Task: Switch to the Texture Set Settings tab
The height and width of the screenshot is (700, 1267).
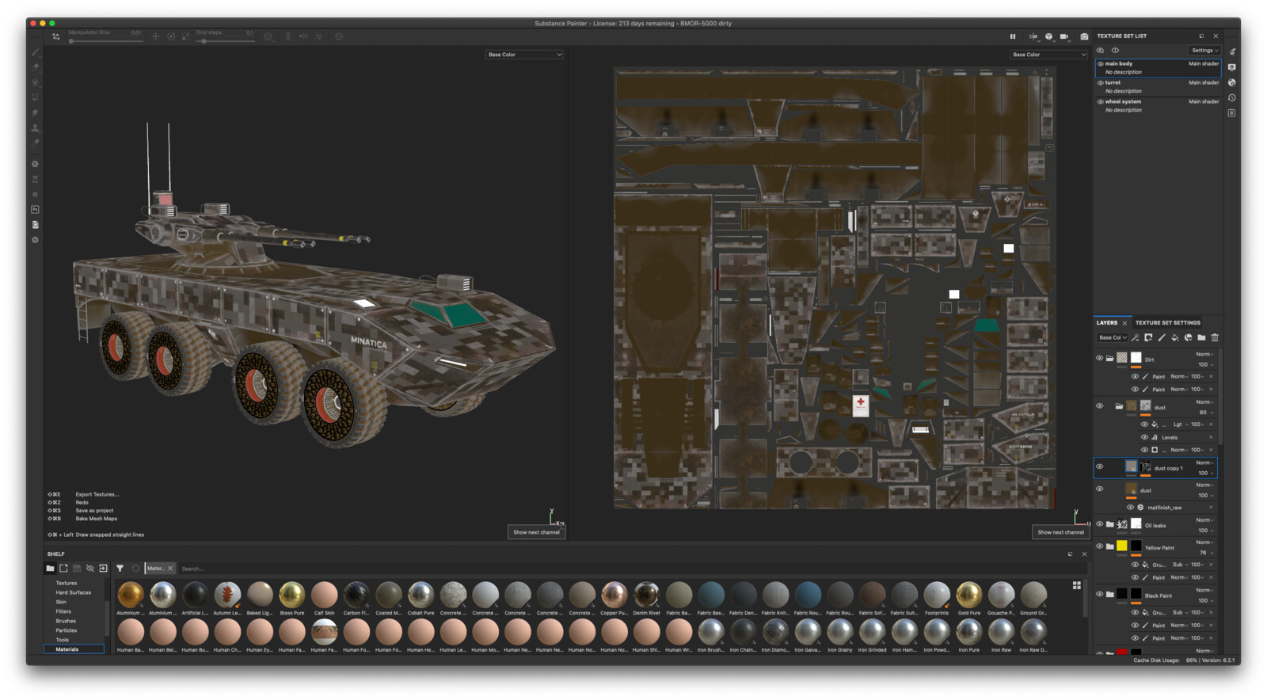Action: tap(1168, 323)
